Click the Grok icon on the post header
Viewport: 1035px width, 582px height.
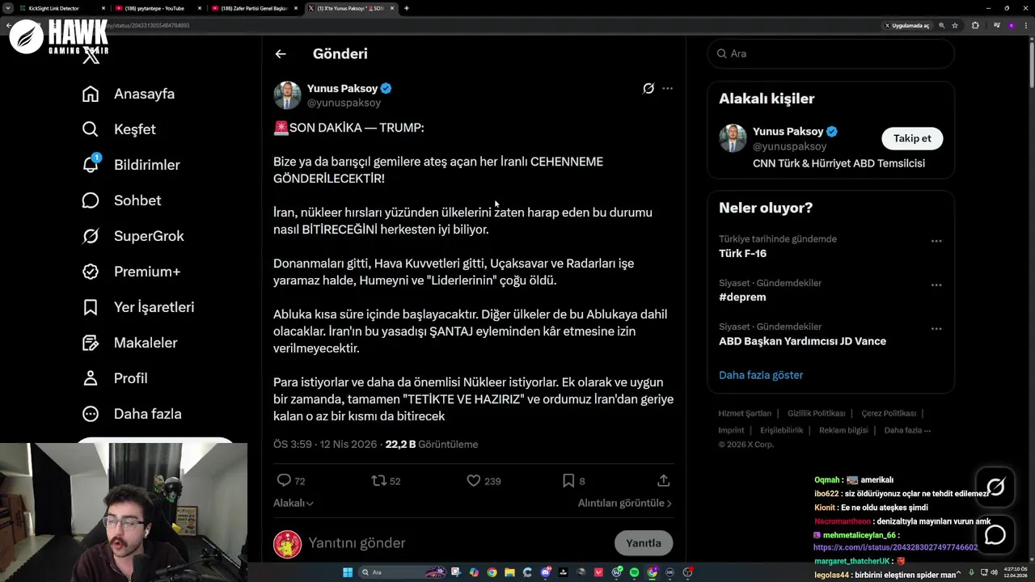click(648, 88)
